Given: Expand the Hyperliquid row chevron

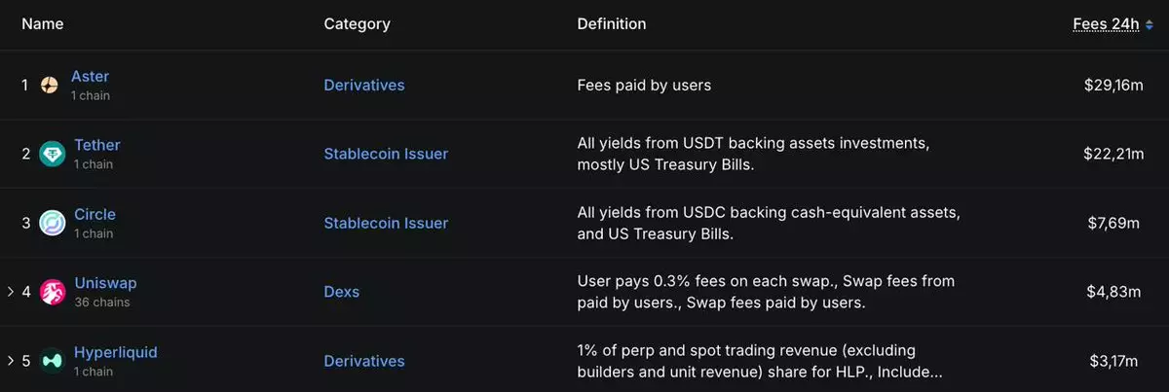Looking at the screenshot, I should pyautogui.click(x=11, y=361).
